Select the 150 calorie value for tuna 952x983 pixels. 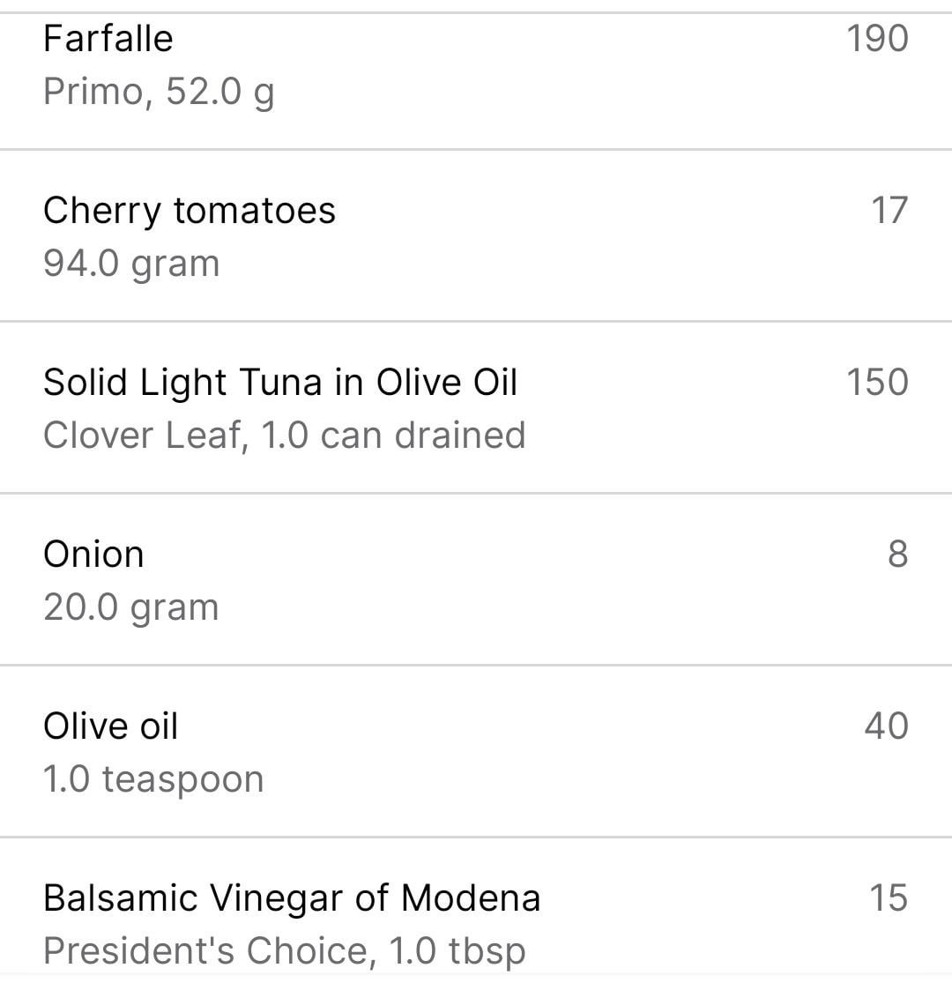pos(877,383)
